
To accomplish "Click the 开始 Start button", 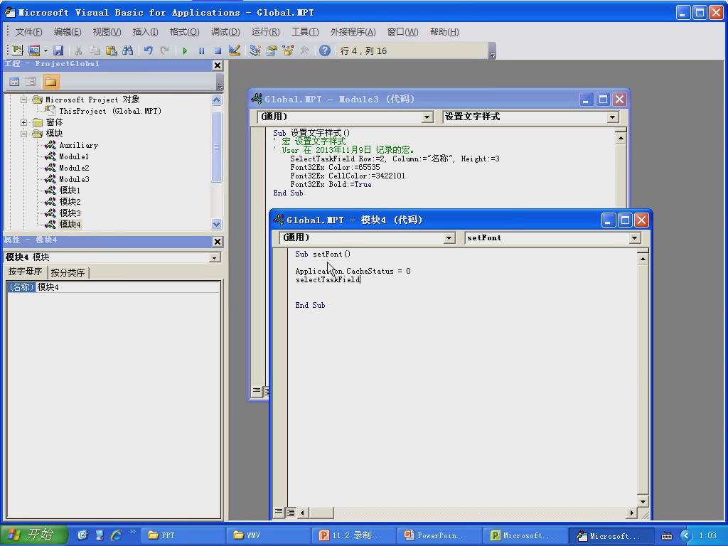I will (x=34, y=535).
